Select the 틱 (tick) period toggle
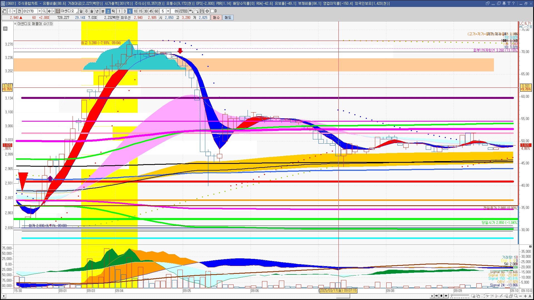Image resolution: width=534 pixels, height=300 pixels. coord(113,11)
